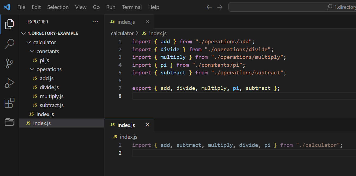Click the VS Code logo icon
The height and width of the screenshot is (176, 356).
[7, 7]
